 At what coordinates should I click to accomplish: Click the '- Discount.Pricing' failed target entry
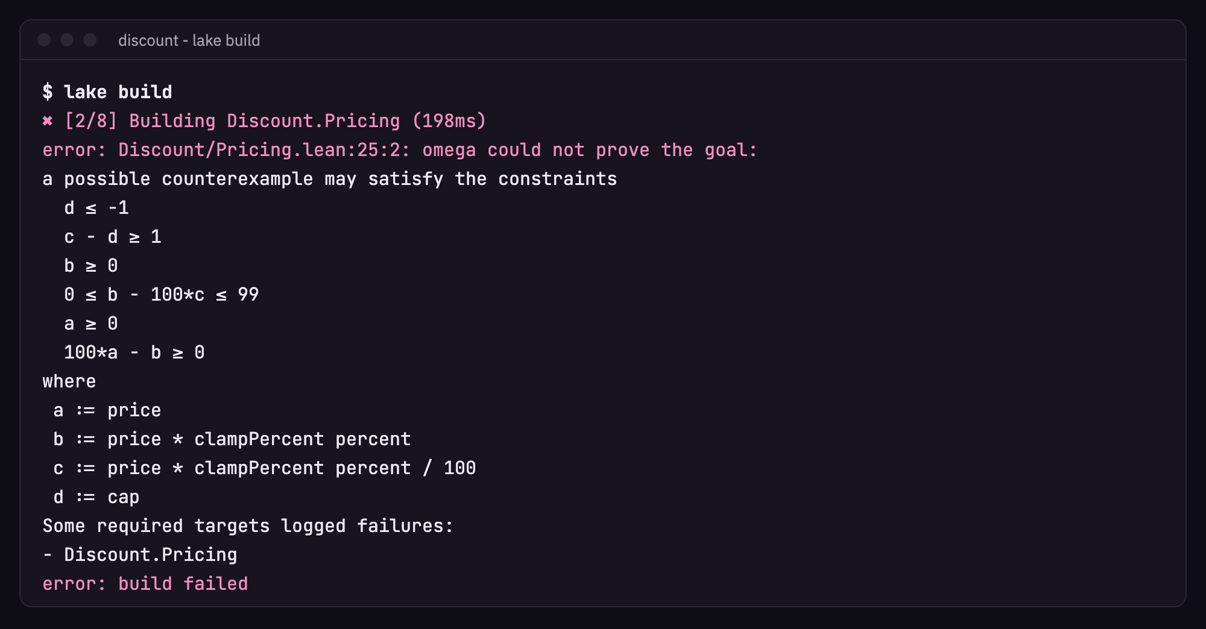tap(140, 555)
